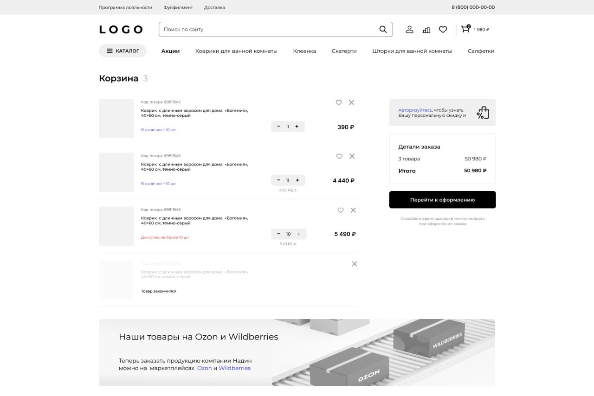Open the favorites heart icon in header
594x396 pixels.
(x=443, y=29)
